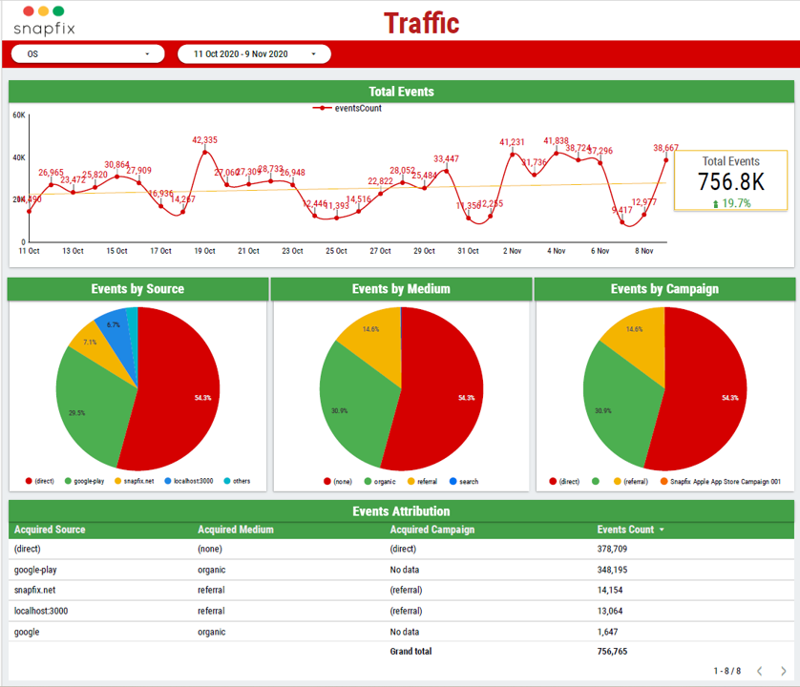Click the green up arrow beside 19.7%
The width and height of the screenshot is (800, 687).
pyautogui.click(x=716, y=204)
